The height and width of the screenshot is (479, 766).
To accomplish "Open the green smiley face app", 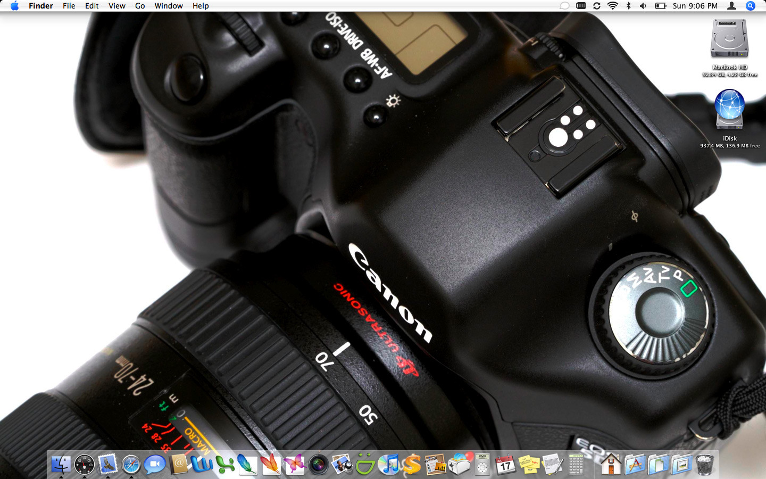I will coord(365,465).
